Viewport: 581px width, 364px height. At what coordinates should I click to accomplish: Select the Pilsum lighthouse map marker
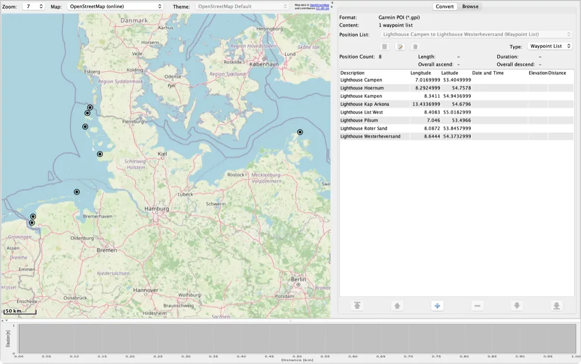coord(33,216)
